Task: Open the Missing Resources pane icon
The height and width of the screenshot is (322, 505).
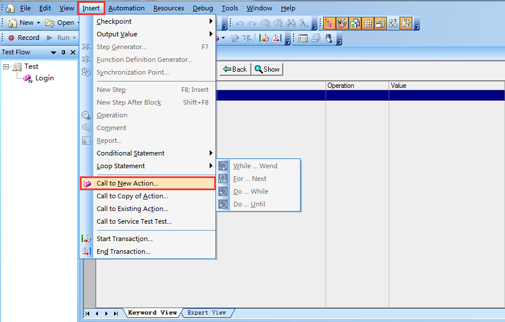Action: click(393, 23)
